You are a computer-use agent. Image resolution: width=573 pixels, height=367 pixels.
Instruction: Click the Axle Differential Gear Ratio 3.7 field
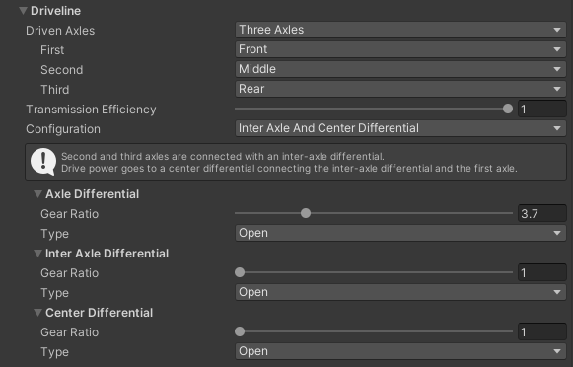click(x=542, y=213)
